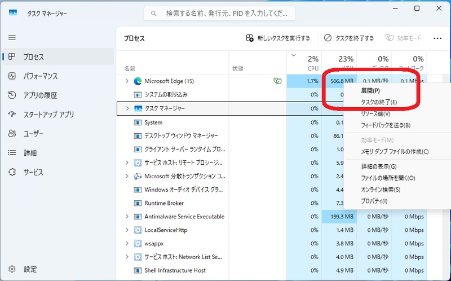Screen dimensions: 451x281
Task: Click the 4.9 MB memory cell
Action: coord(339,270)
